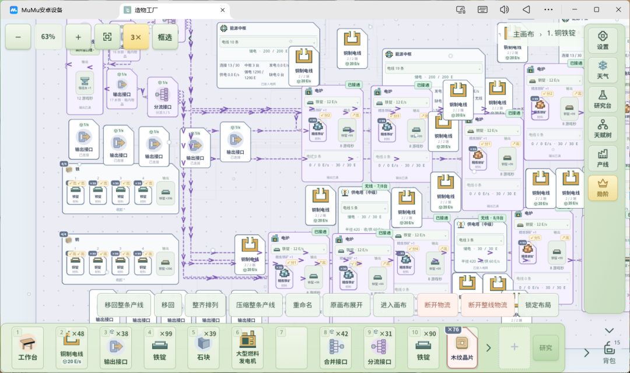Viewport: 630px width, 373px height.
Task: Select 工作台 in hotbar slot 1
Action: [x=28, y=348]
